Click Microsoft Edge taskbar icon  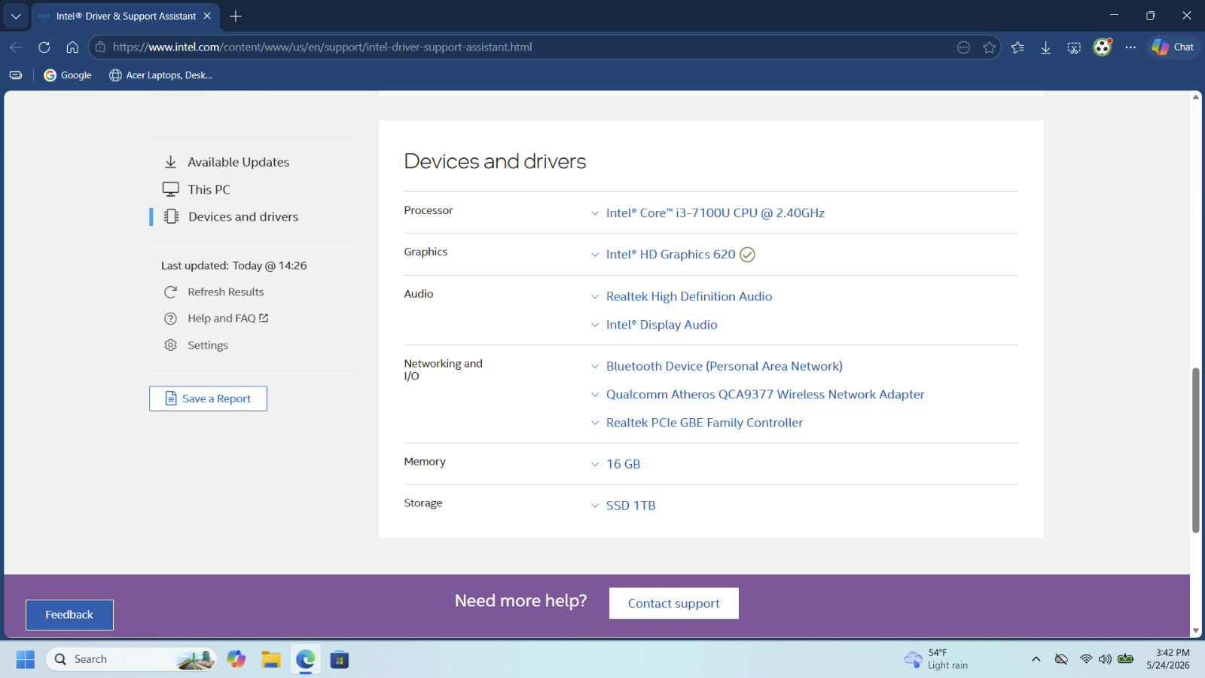pos(306,660)
